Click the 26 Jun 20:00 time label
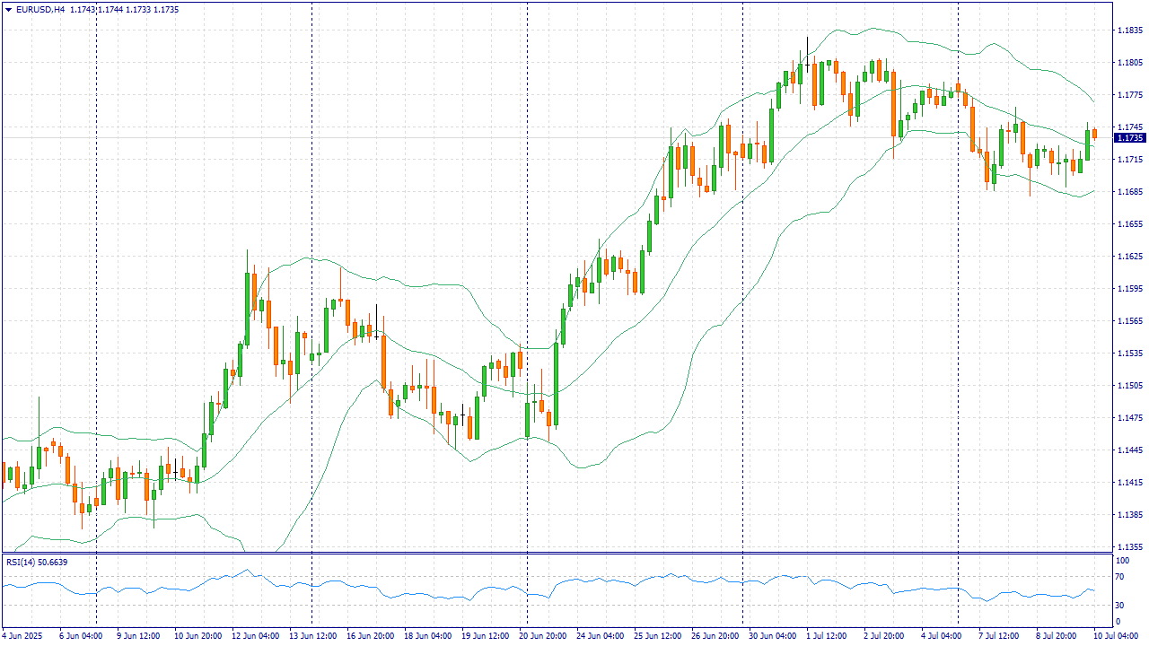 click(x=715, y=636)
